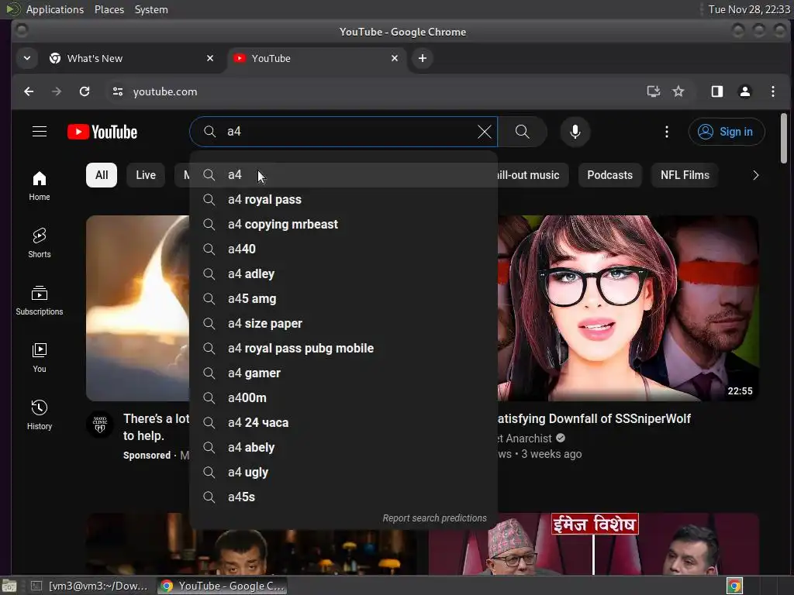Viewport: 794px width, 595px height.
Task: Choose suggestion 'a4 24 часа'
Action: click(x=343, y=423)
